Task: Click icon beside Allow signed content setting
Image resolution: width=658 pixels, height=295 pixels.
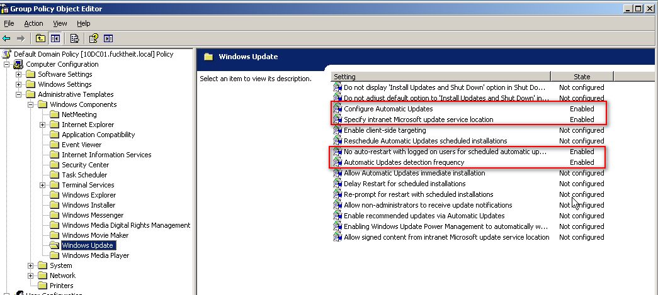Action: coord(338,237)
